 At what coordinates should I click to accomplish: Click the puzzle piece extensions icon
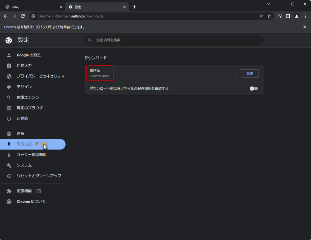9,191
